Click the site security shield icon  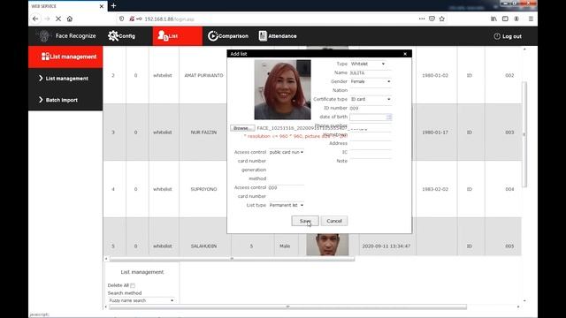(122, 19)
